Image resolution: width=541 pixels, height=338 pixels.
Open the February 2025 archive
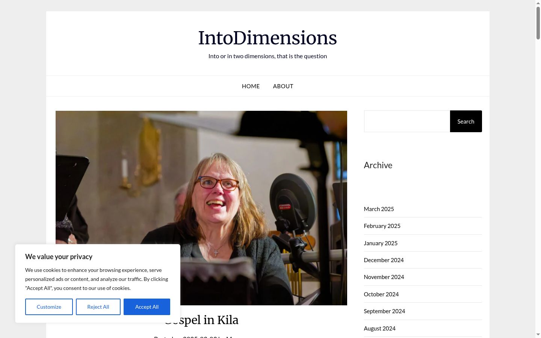[x=382, y=226]
